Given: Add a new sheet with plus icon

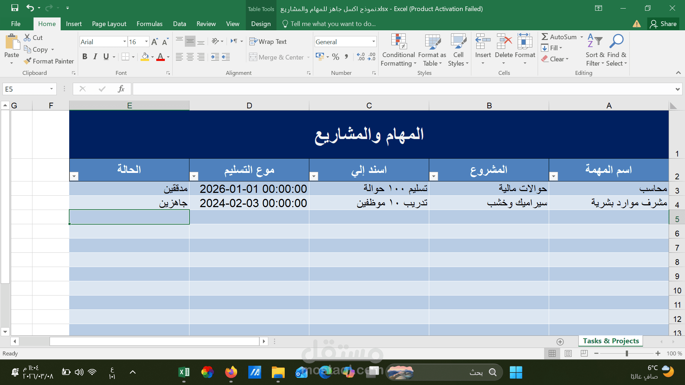Looking at the screenshot, I should (x=560, y=342).
